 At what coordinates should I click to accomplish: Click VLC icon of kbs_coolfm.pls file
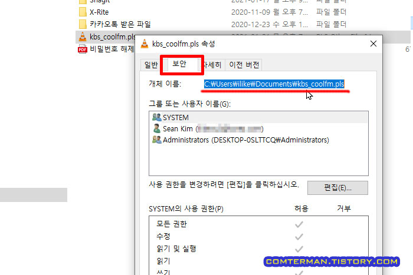click(x=83, y=37)
